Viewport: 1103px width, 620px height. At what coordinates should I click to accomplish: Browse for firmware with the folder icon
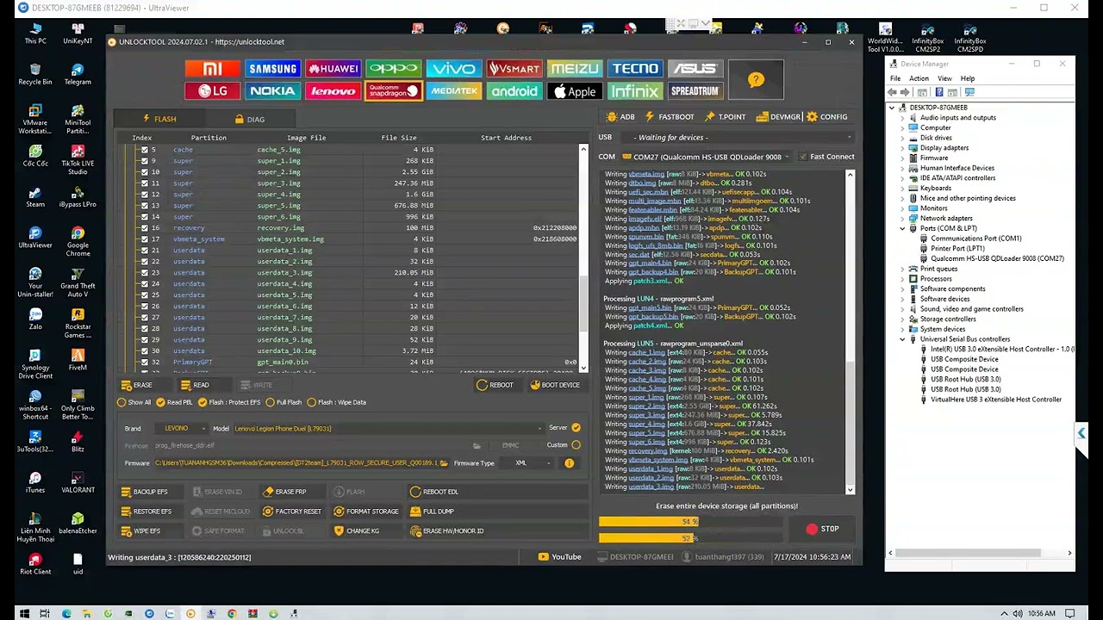444,463
